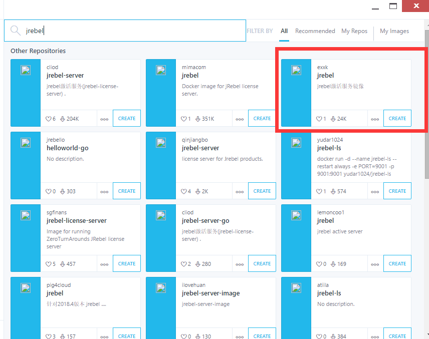Click image thumbnail of cliod jrebel-server
Image resolution: width=429 pixels, height=339 pixels.
pos(26,70)
